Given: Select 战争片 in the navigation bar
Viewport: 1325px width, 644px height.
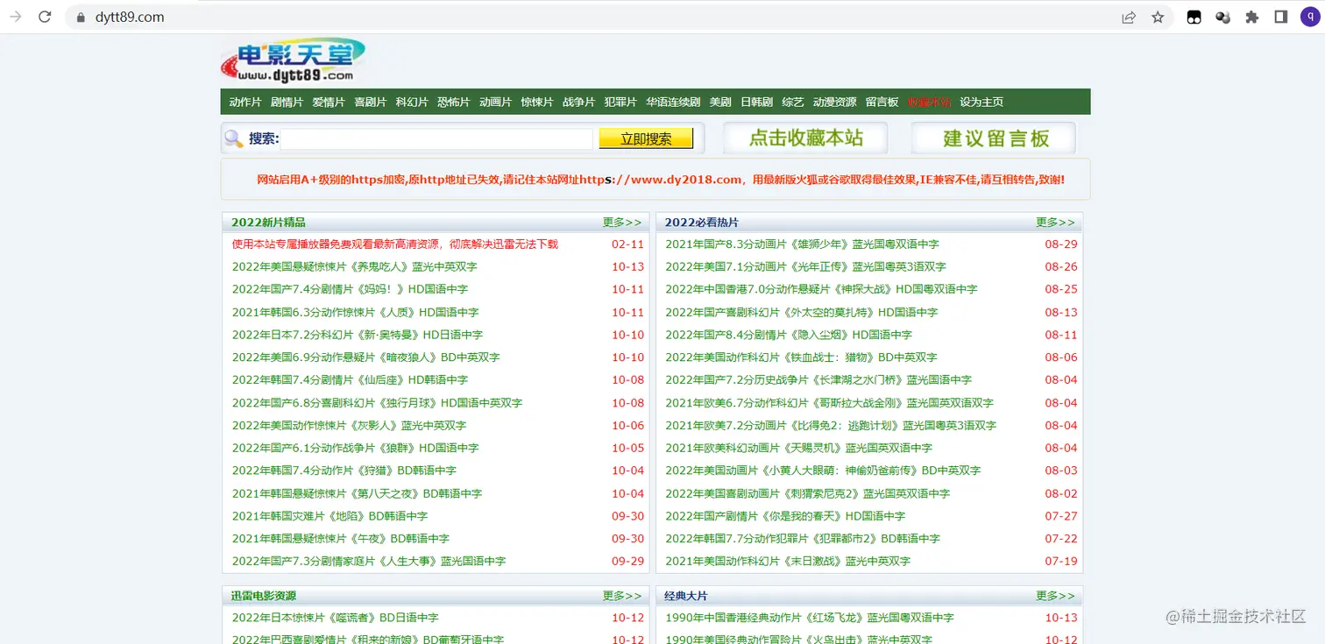Looking at the screenshot, I should point(578,102).
